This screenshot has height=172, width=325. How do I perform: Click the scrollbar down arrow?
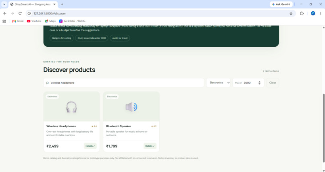pyautogui.click(x=323, y=170)
